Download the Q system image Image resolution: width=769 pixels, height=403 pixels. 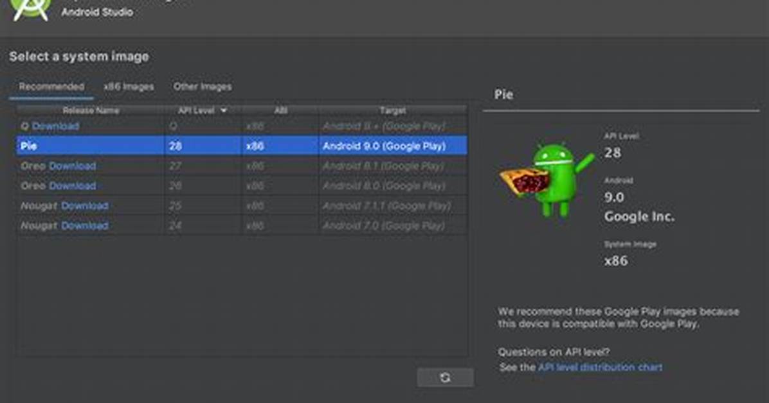[55, 126]
